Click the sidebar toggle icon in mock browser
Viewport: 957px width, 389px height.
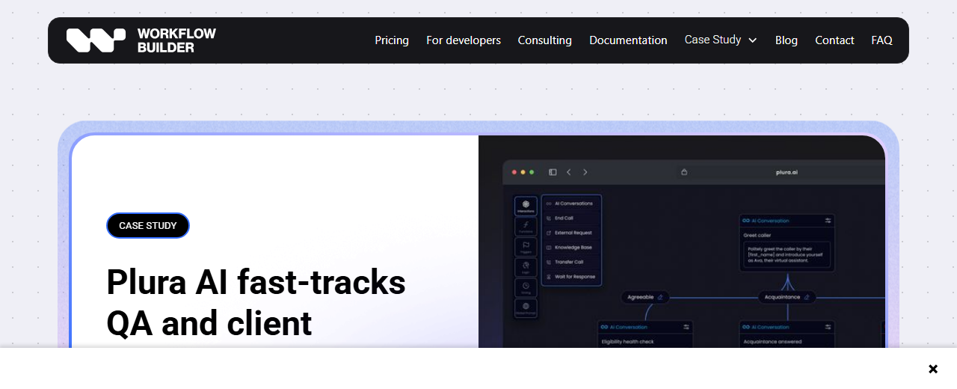click(553, 172)
